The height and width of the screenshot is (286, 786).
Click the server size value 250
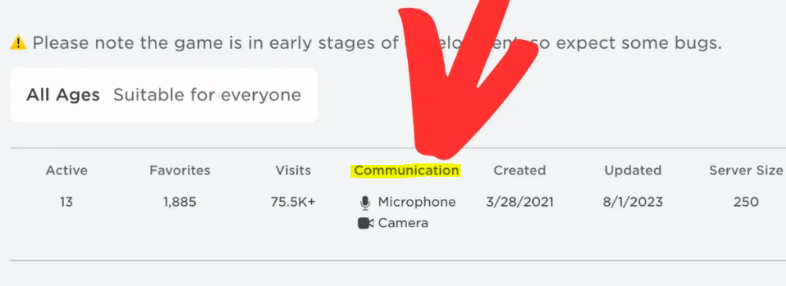click(x=746, y=202)
